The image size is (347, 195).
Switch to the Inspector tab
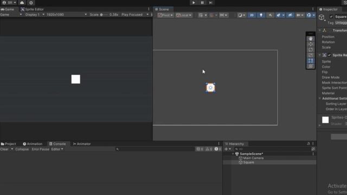click(329, 9)
